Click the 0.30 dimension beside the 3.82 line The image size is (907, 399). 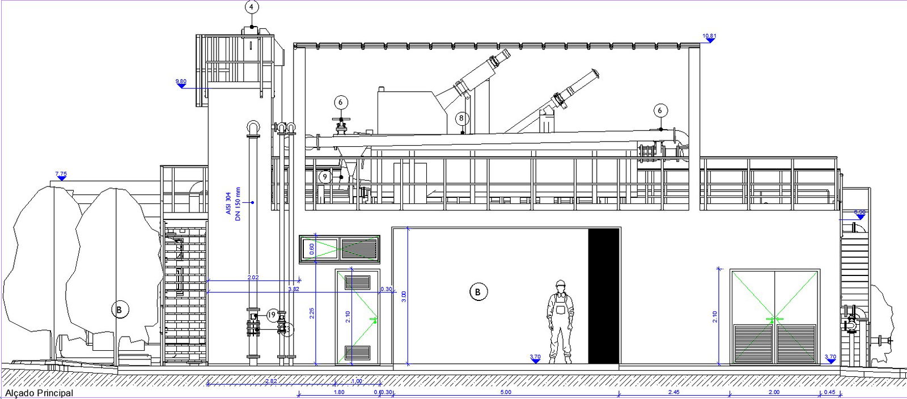pos(386,289)
